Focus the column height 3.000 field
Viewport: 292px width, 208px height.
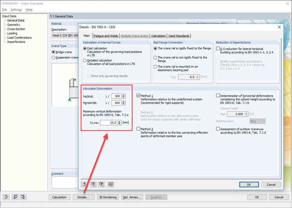point(236,114)
